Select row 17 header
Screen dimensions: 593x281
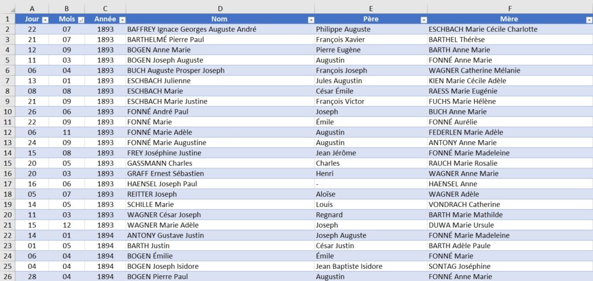(8, 184)
